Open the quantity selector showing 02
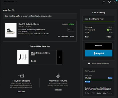Screen dimensions: 118x98 coord(71,30)
